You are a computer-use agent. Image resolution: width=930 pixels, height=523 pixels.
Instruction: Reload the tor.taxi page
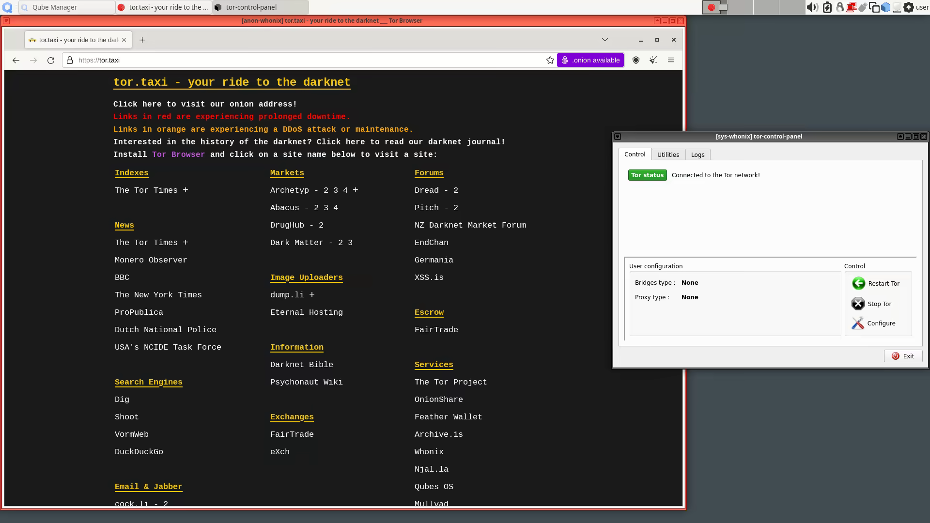(x=51, y=60)
